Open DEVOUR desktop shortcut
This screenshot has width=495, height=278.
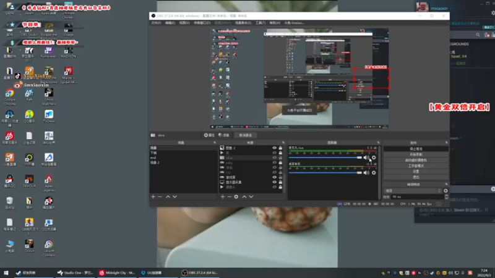tap(29, 182)
